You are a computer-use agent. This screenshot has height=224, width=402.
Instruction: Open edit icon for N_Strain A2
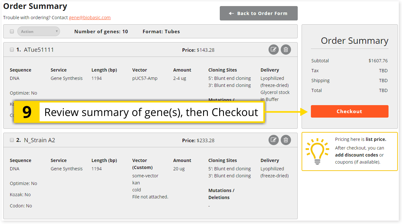coord(273,140)
